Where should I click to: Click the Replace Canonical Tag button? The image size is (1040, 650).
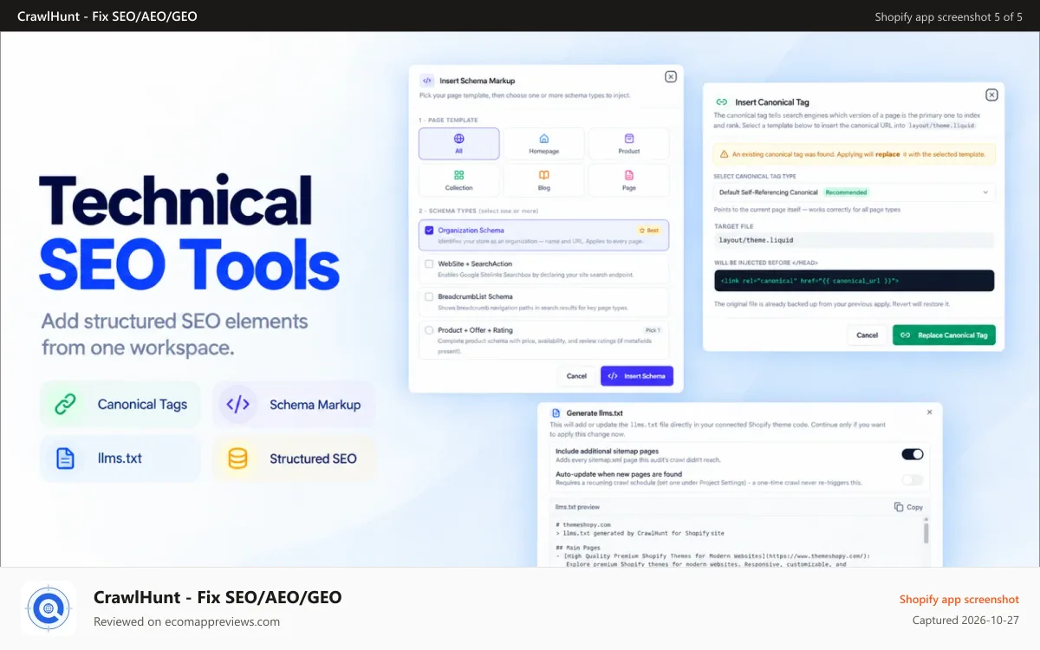pyautogui.click(x=944, y=335)
